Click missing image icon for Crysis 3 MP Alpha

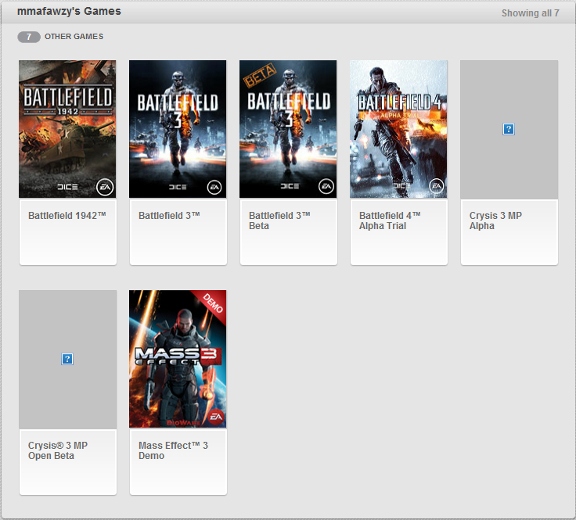pos(509,129)
